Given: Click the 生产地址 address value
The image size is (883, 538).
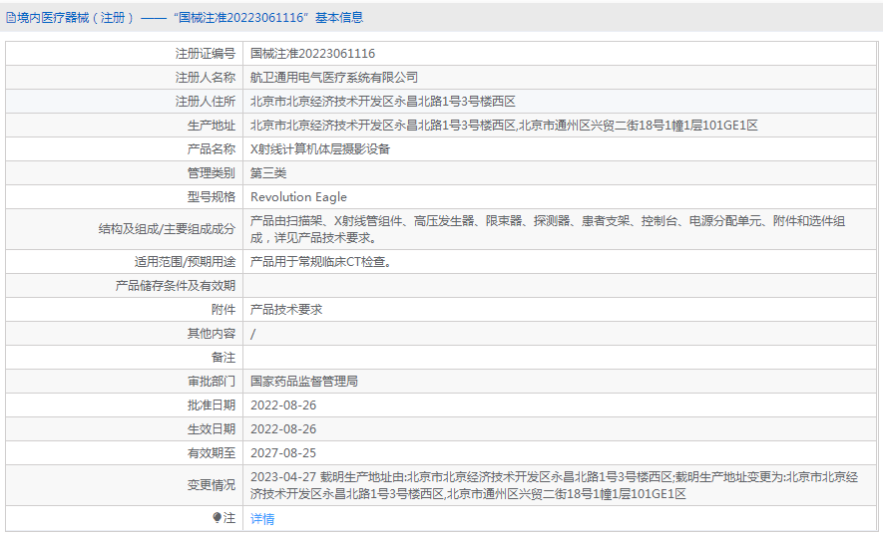Looking at the screenshot, I should point(504,126).
